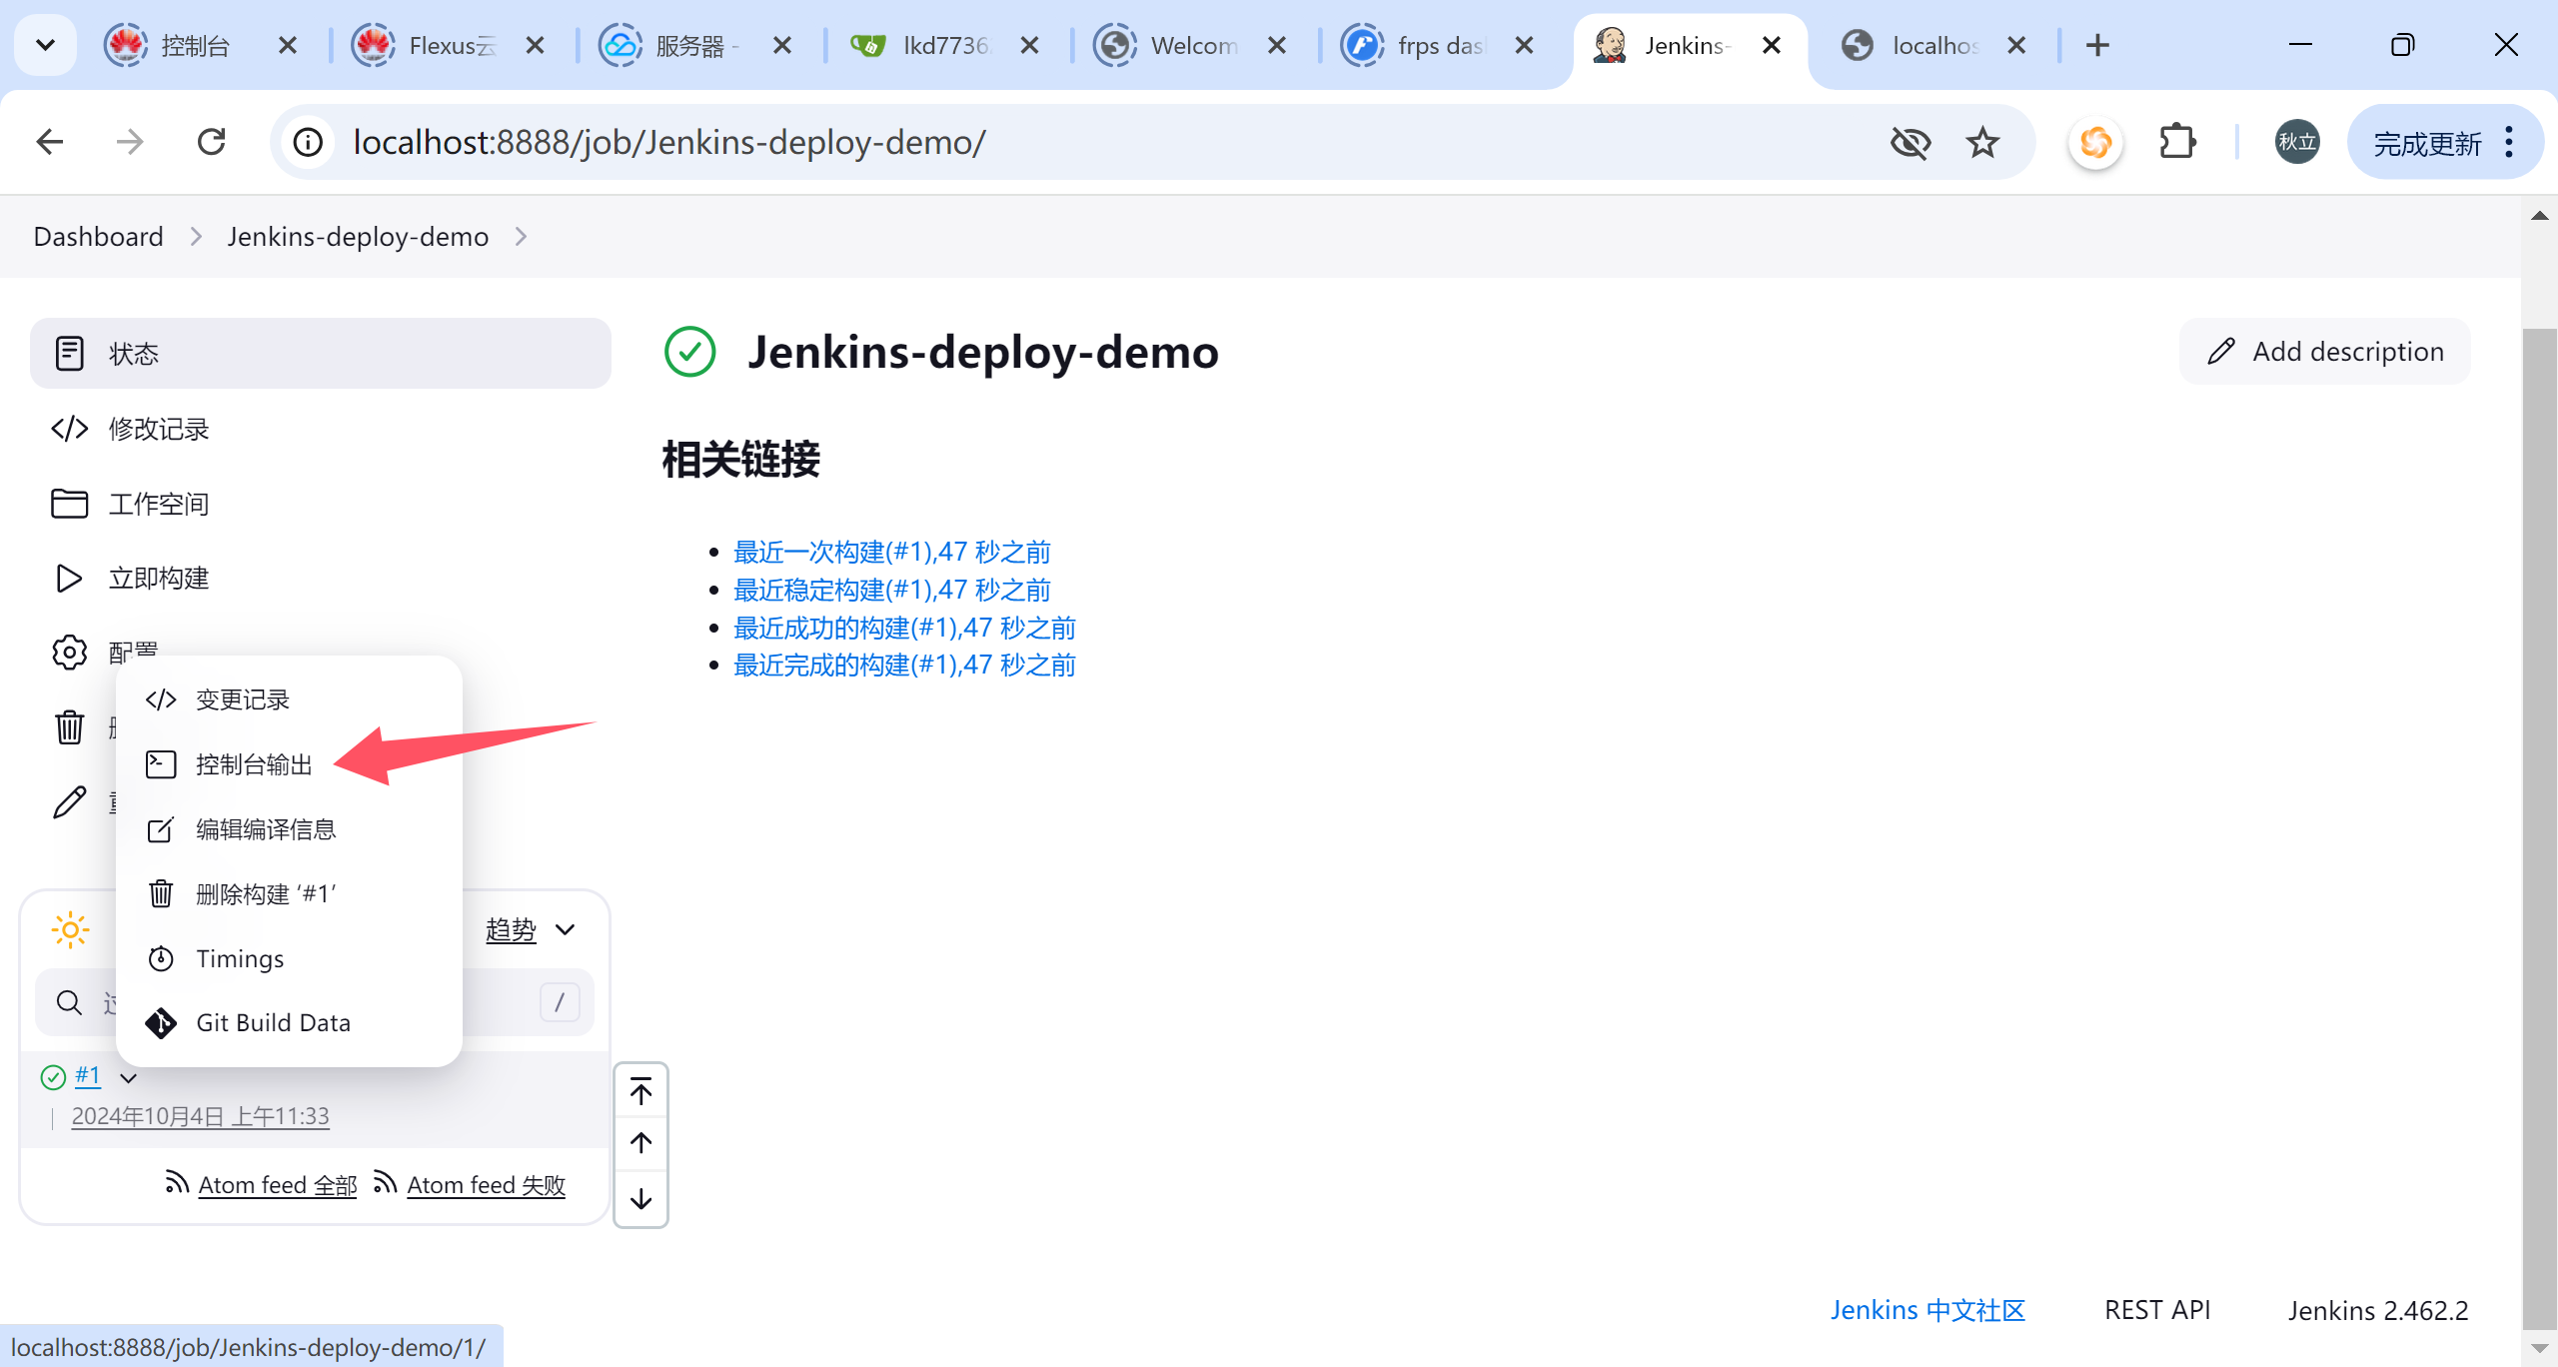Click the down arrow in build history pager
This screenshot has height=1367, width=2558.
(640, 1198)
